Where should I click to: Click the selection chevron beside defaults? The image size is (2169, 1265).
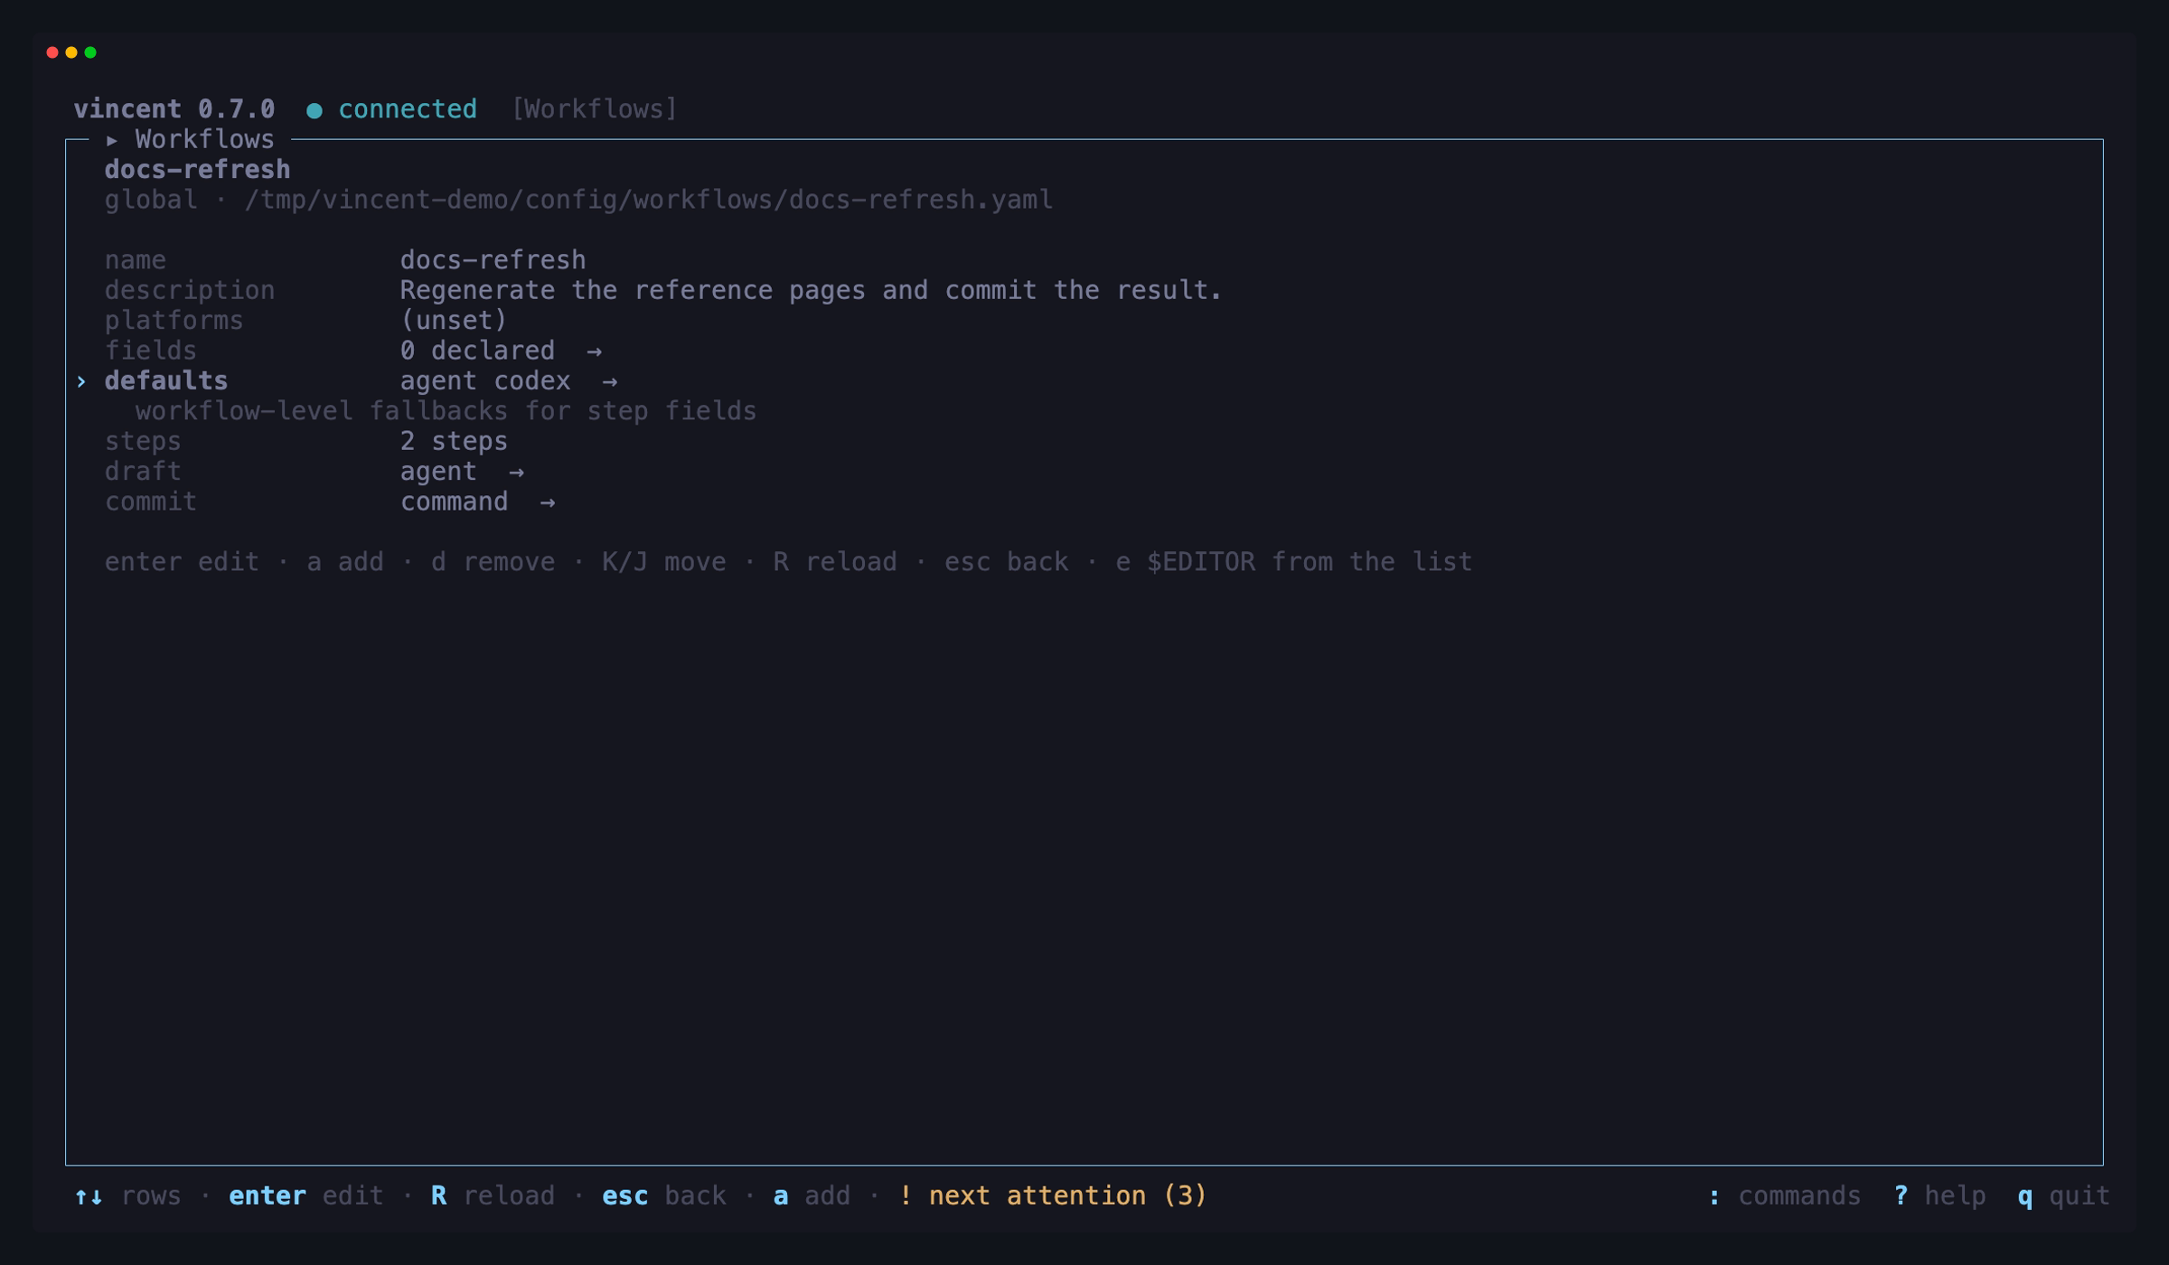[x=81, y=381]
